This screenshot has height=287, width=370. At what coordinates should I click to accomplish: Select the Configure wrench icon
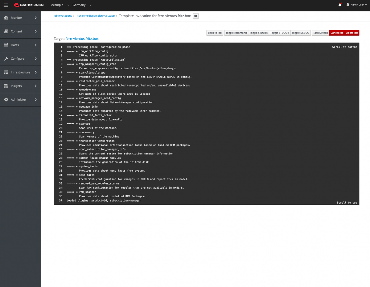7,58
